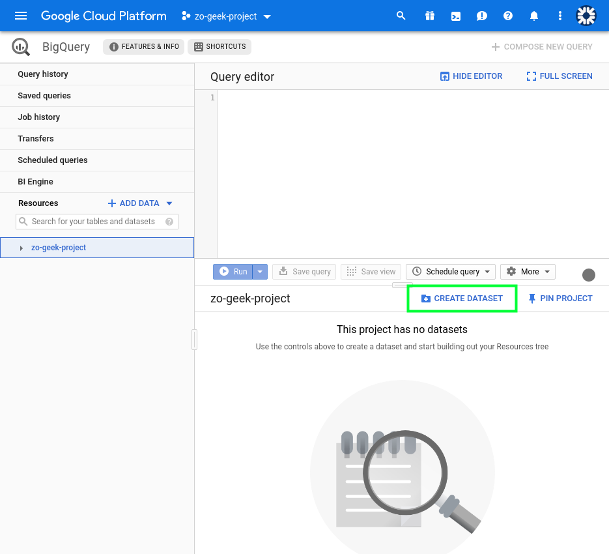Switch to FULL SCREEN editor

(559, 76)
